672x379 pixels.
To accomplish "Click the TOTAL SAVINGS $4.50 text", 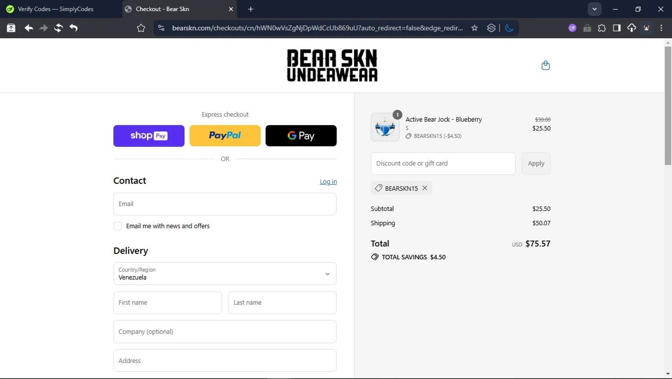I will click(414, 257).
